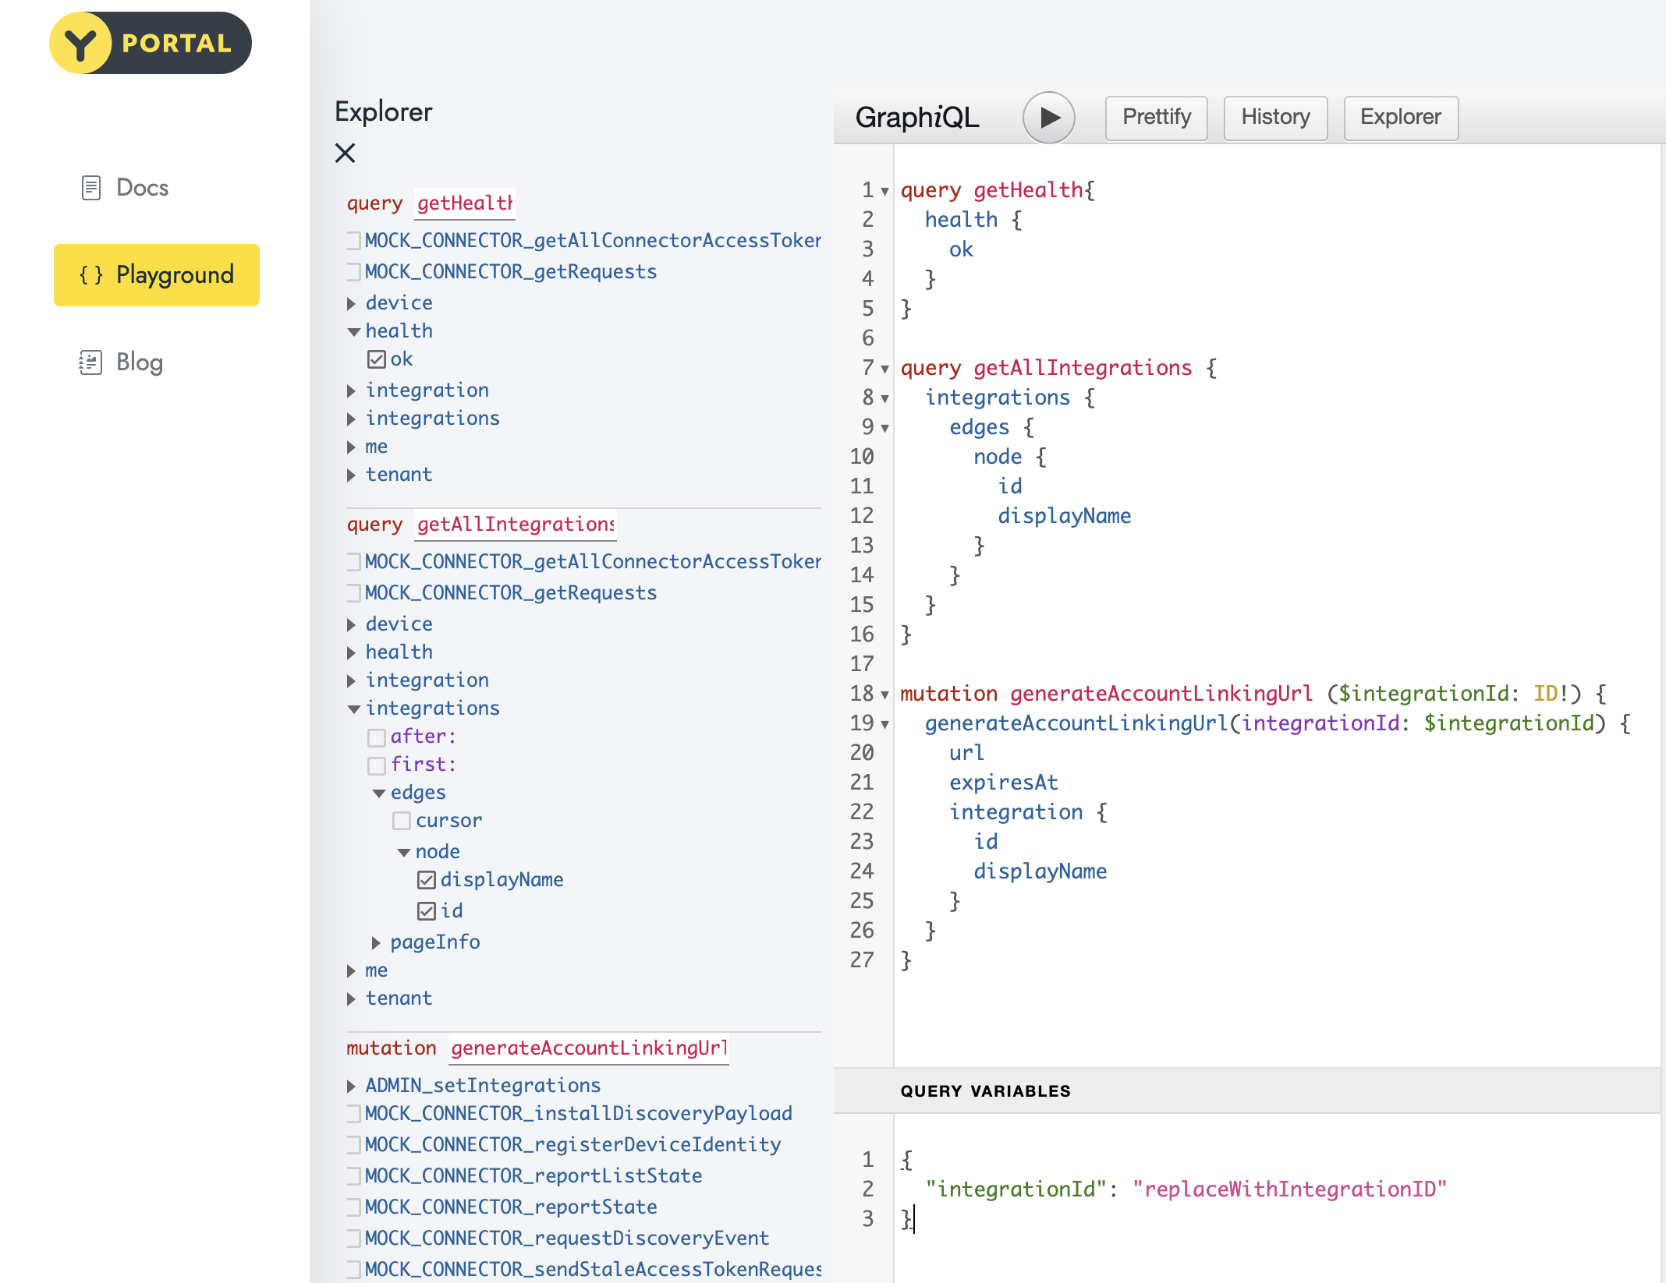Check the first: argument checkbox
1666x1283 pixels.
pyautogui.click(x=377, y=765)
